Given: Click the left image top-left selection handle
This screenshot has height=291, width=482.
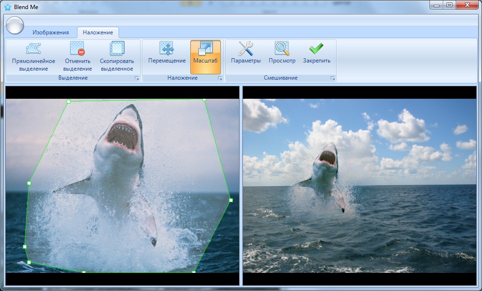Looking at the screenshot, I should coord(68,102).
